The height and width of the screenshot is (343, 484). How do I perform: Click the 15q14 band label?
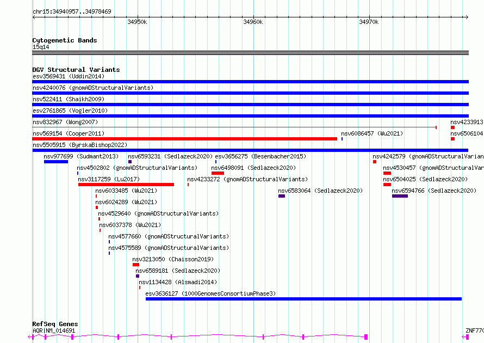(41, 47)
